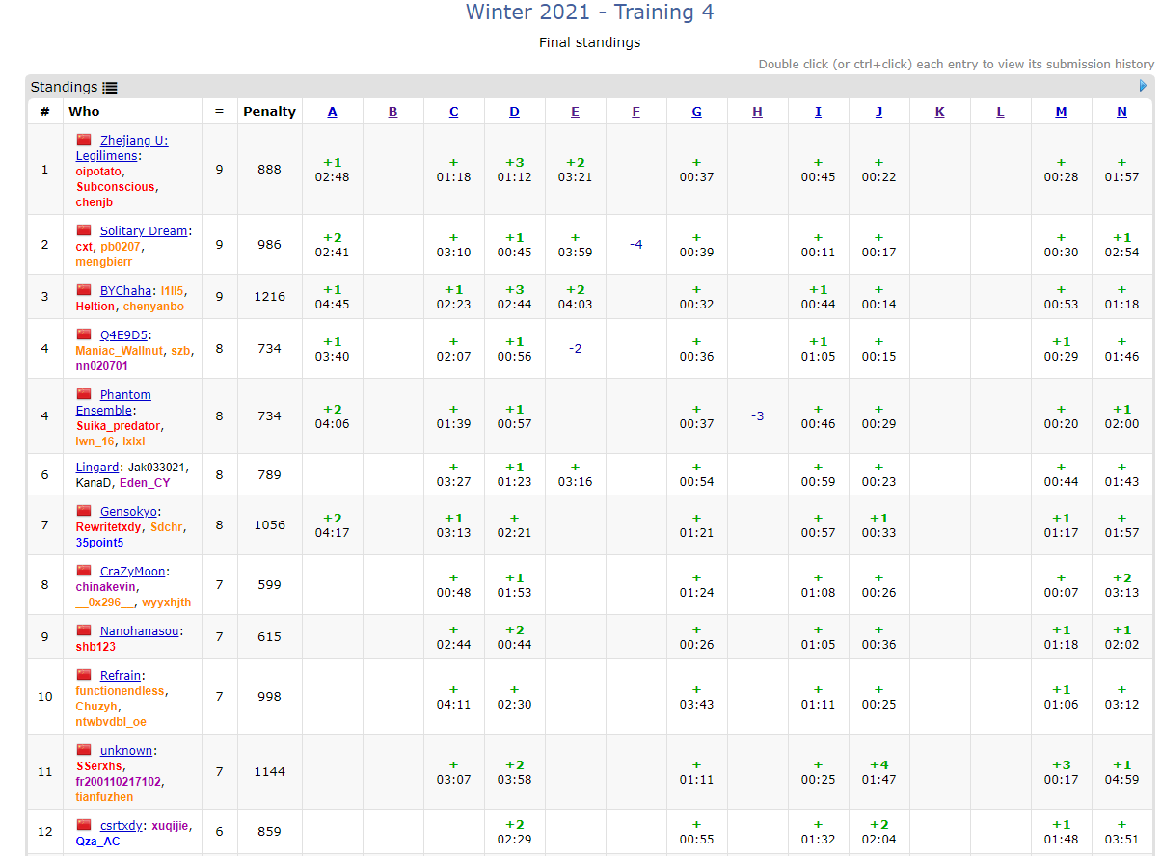Open problem N from the column header

pyautogui.click(x=1121, y=111)
